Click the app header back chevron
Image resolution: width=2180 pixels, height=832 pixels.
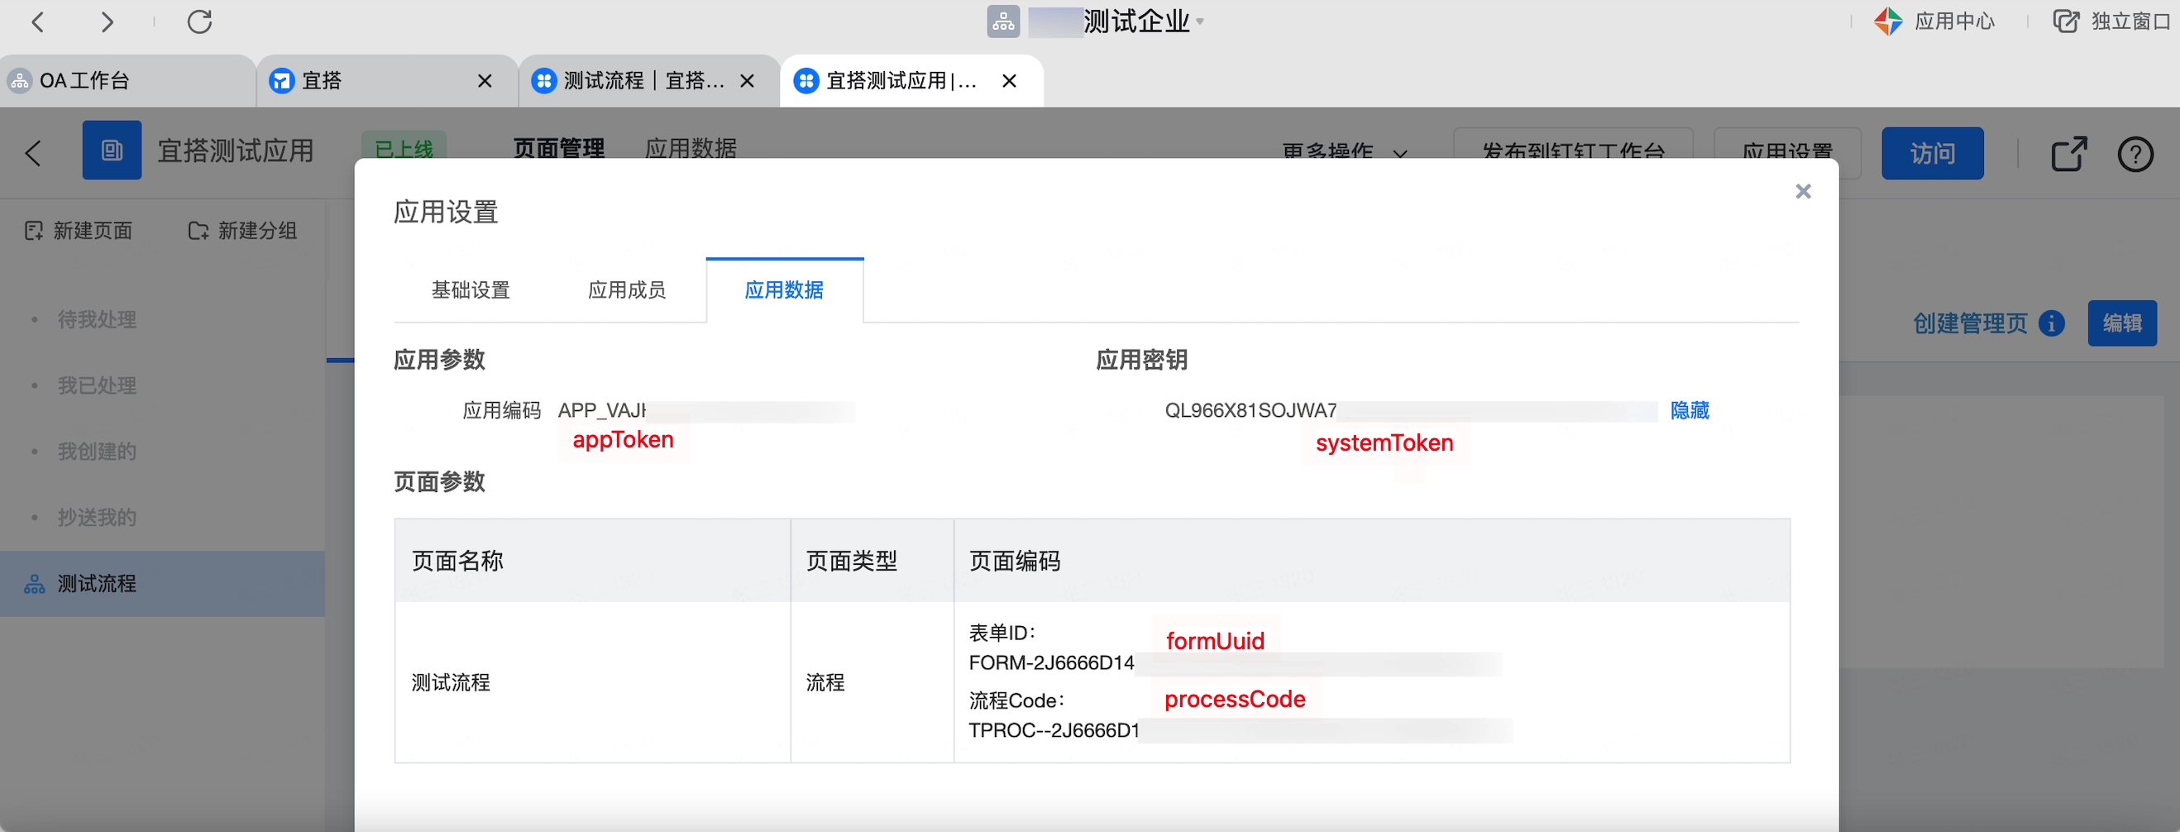click(33, 153)
